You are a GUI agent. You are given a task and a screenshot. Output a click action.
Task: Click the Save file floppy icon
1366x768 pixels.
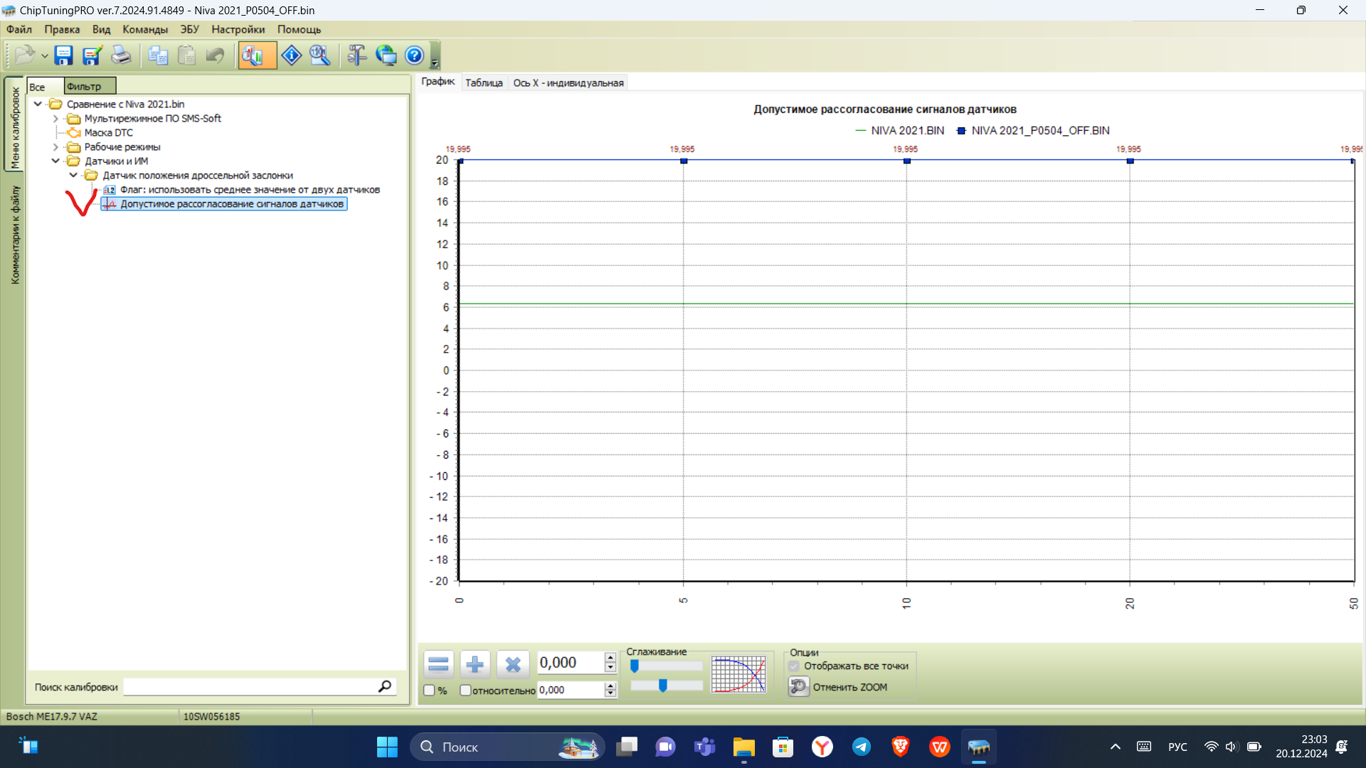[x=64, y=55]
